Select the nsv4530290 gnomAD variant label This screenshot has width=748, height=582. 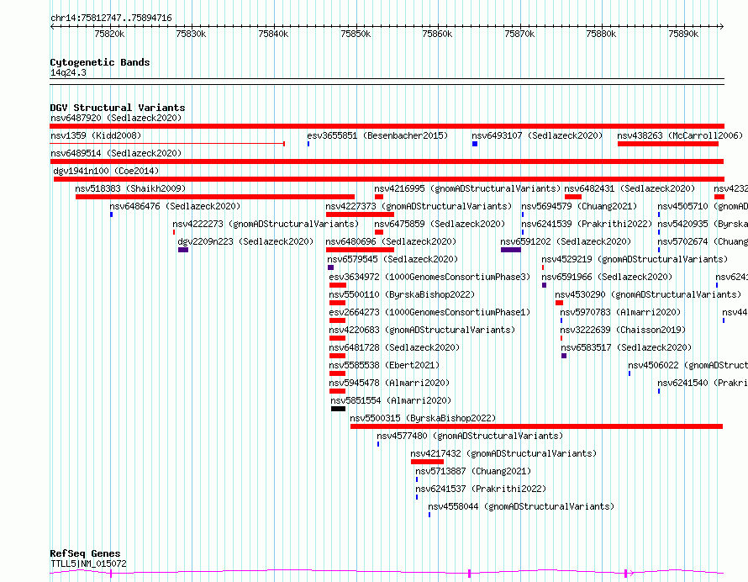coord(648,294)
